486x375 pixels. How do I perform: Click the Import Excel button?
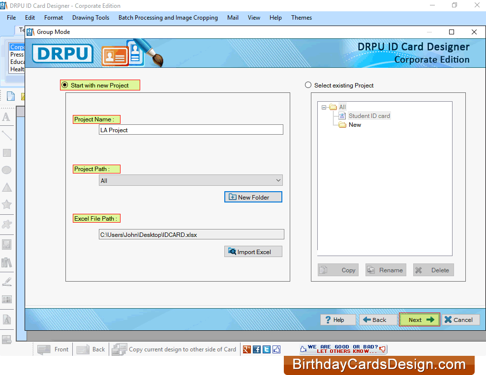pos(253,252)
